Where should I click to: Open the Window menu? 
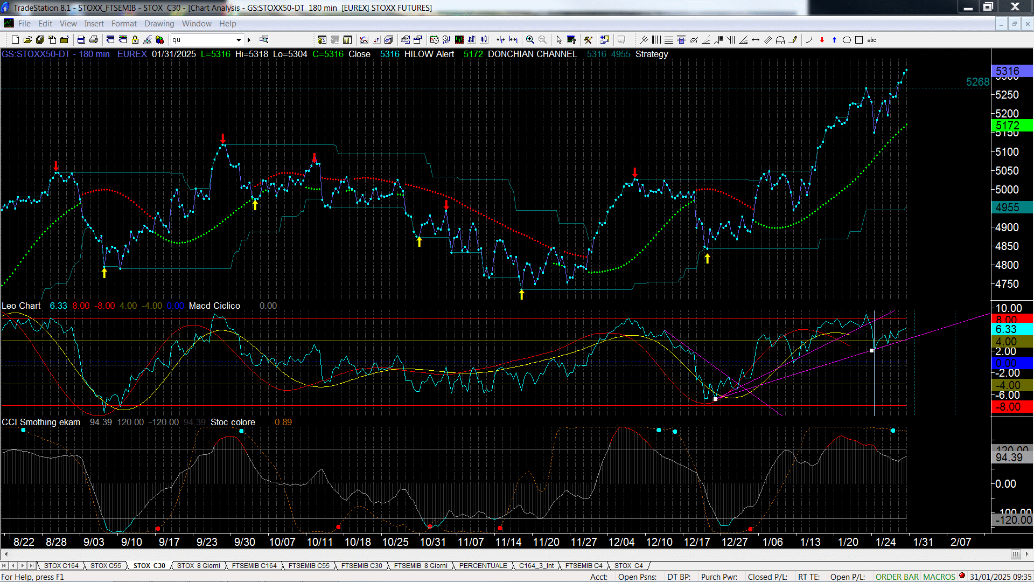(x=197, y=24)
